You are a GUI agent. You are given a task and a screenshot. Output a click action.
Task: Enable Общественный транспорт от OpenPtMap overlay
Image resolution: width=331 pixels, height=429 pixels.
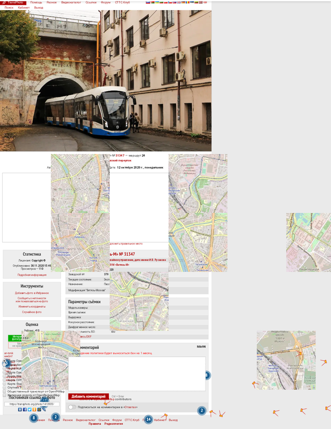4,391
